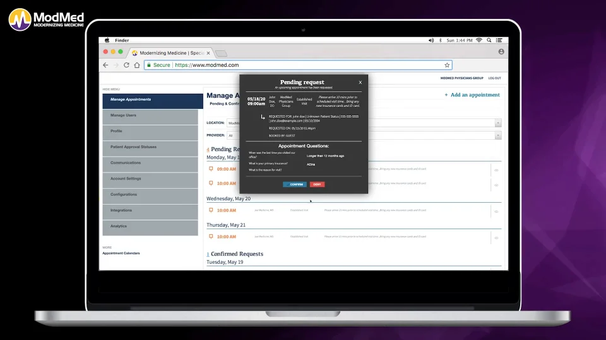Open Analytics in the sidebar
The width and height of the screenshot is (606, 340).
(150, 228)
